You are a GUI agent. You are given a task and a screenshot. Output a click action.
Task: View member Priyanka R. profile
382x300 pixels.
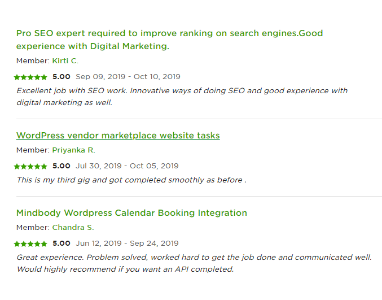[x=73, y=150]
